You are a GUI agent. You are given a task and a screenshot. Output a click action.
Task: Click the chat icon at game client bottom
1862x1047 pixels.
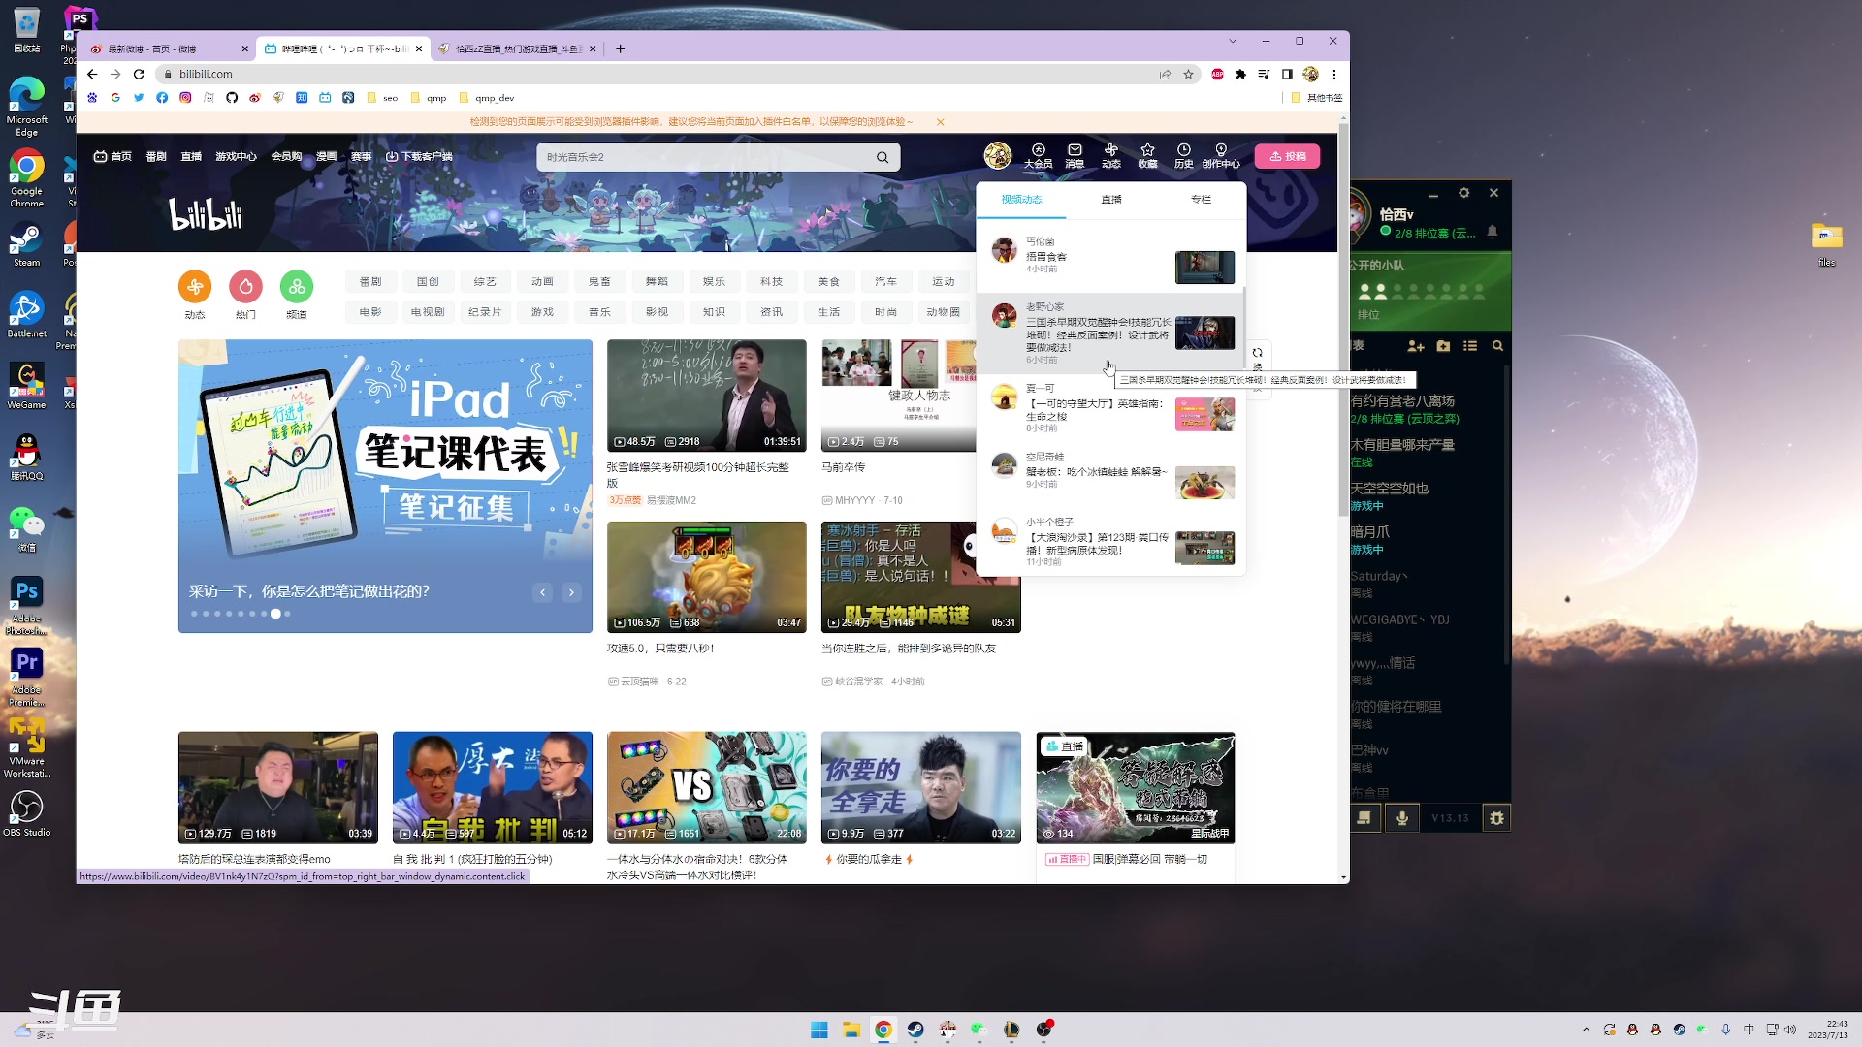[x=1364, y=818]
